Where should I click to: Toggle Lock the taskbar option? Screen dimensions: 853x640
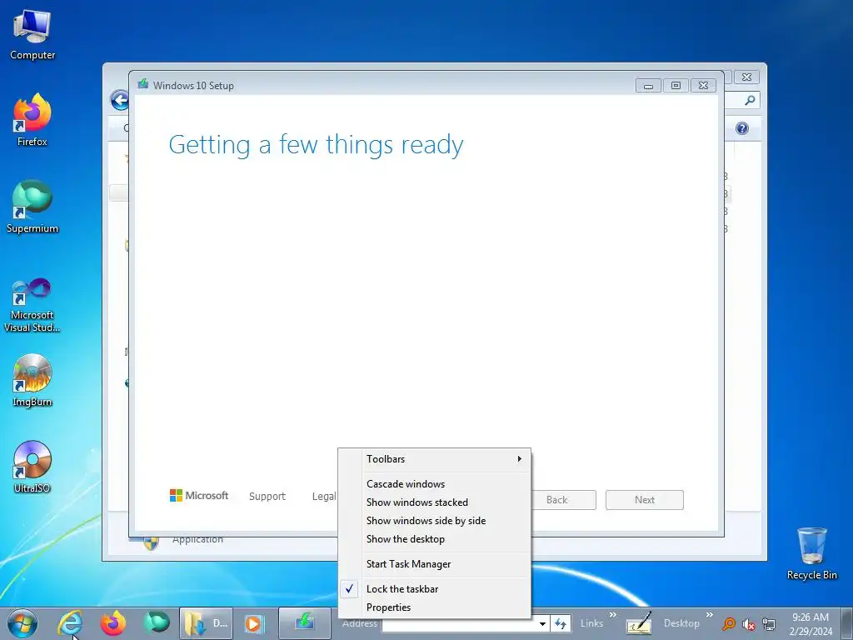[434, 589]
